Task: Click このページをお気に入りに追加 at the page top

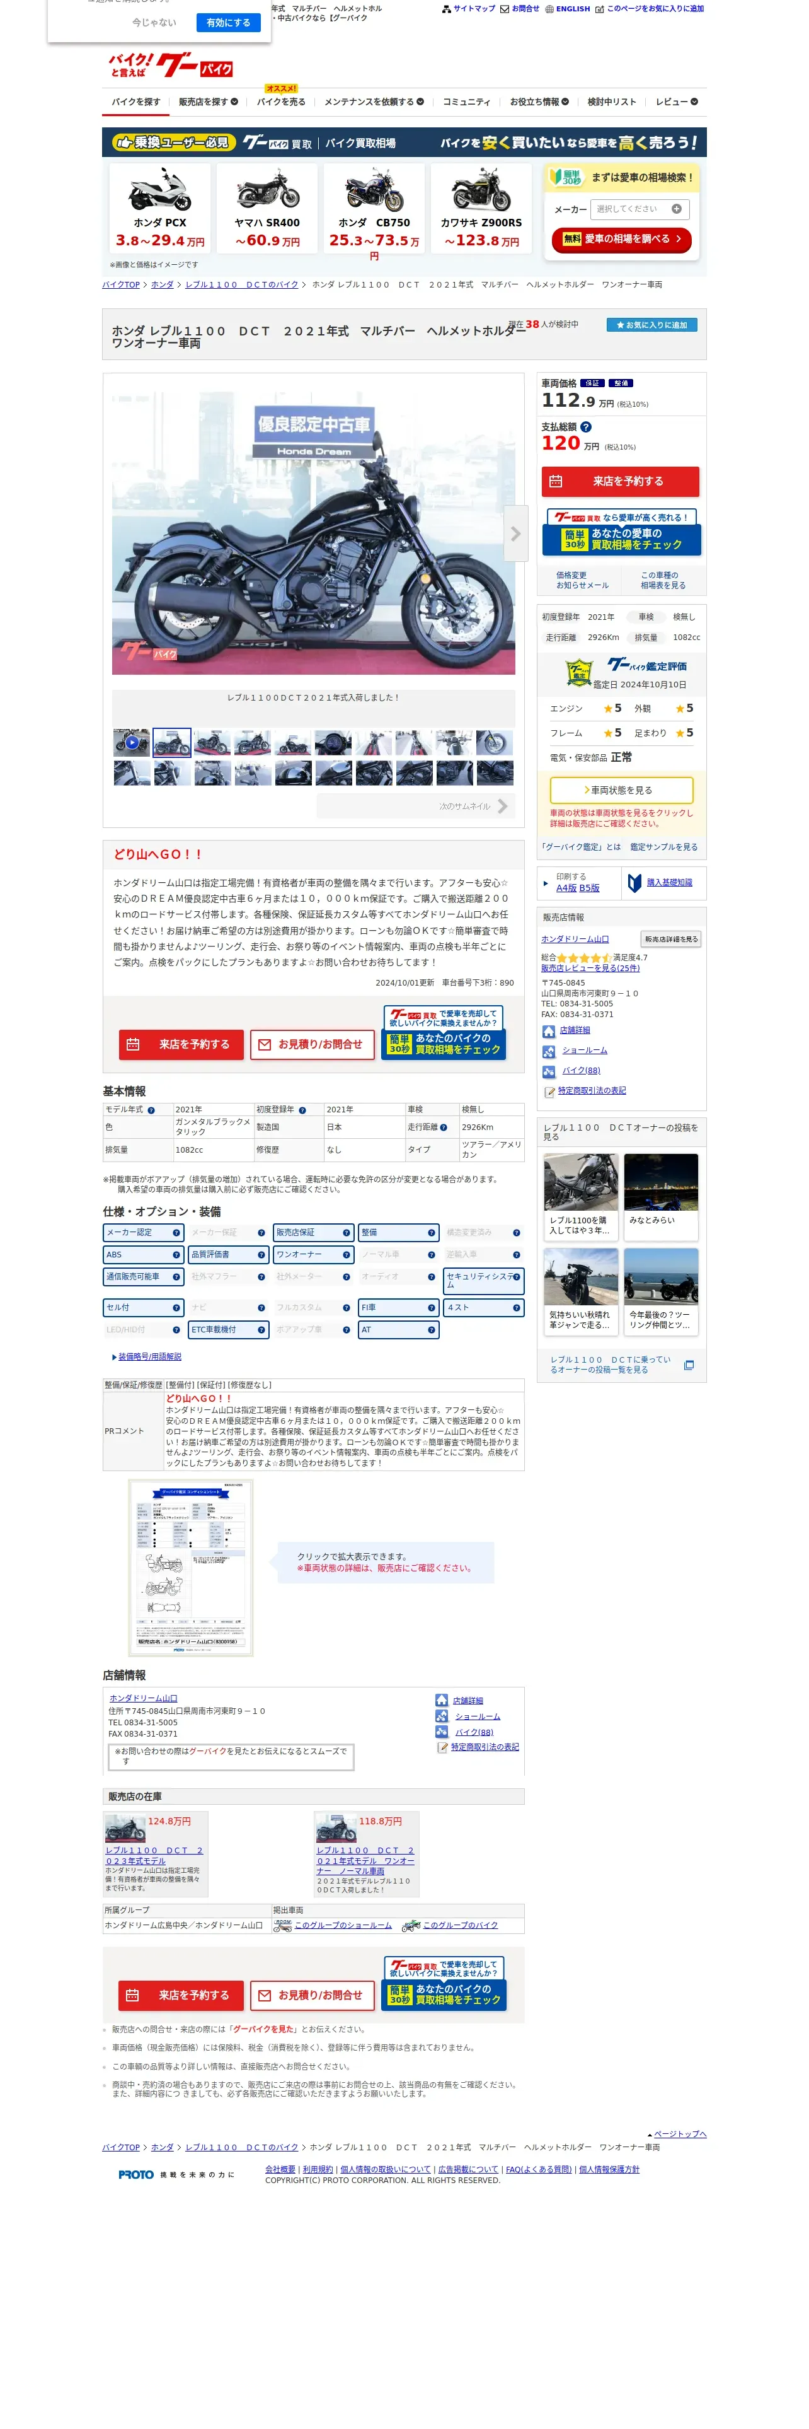Action: tap(649, 8)
